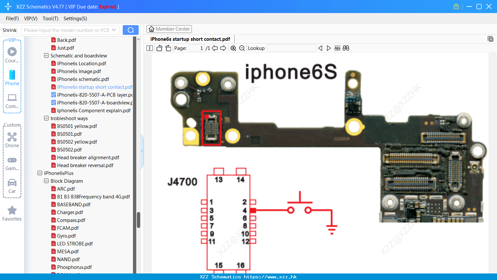497x280 pixels.
Task: Open BASEBAND.pdf file
Action: 74,204
